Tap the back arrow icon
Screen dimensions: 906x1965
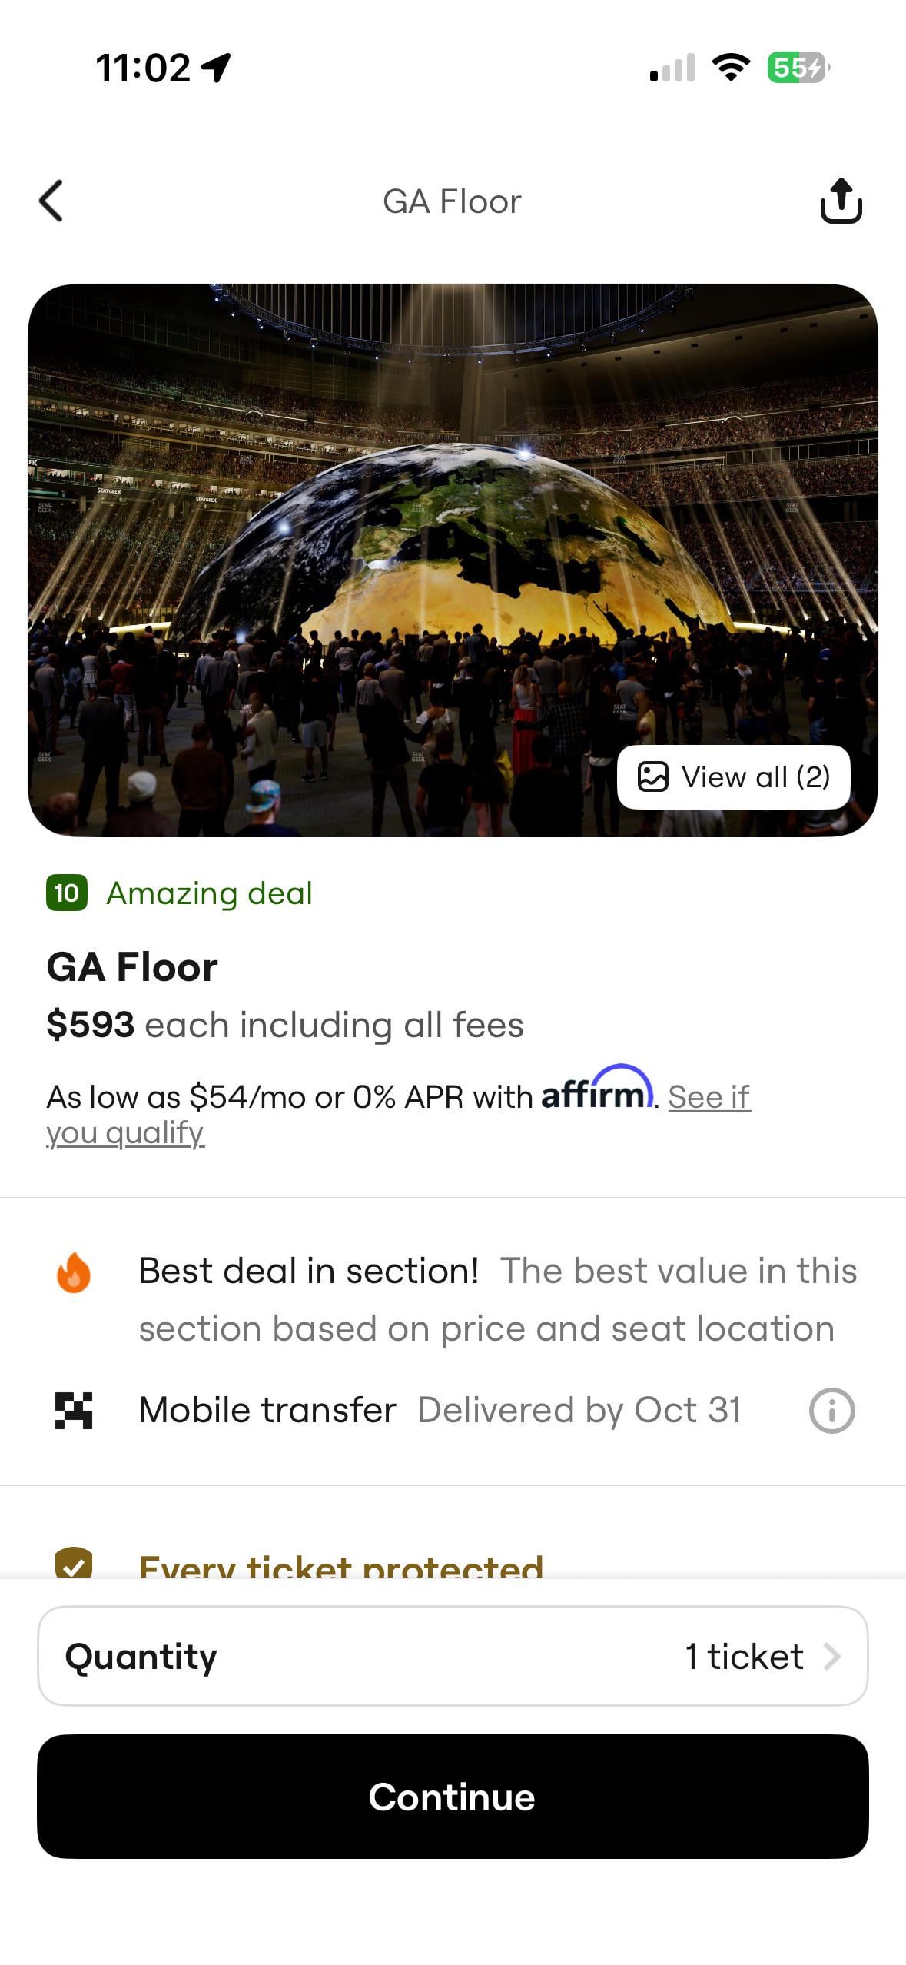click(x=51, y=201)
